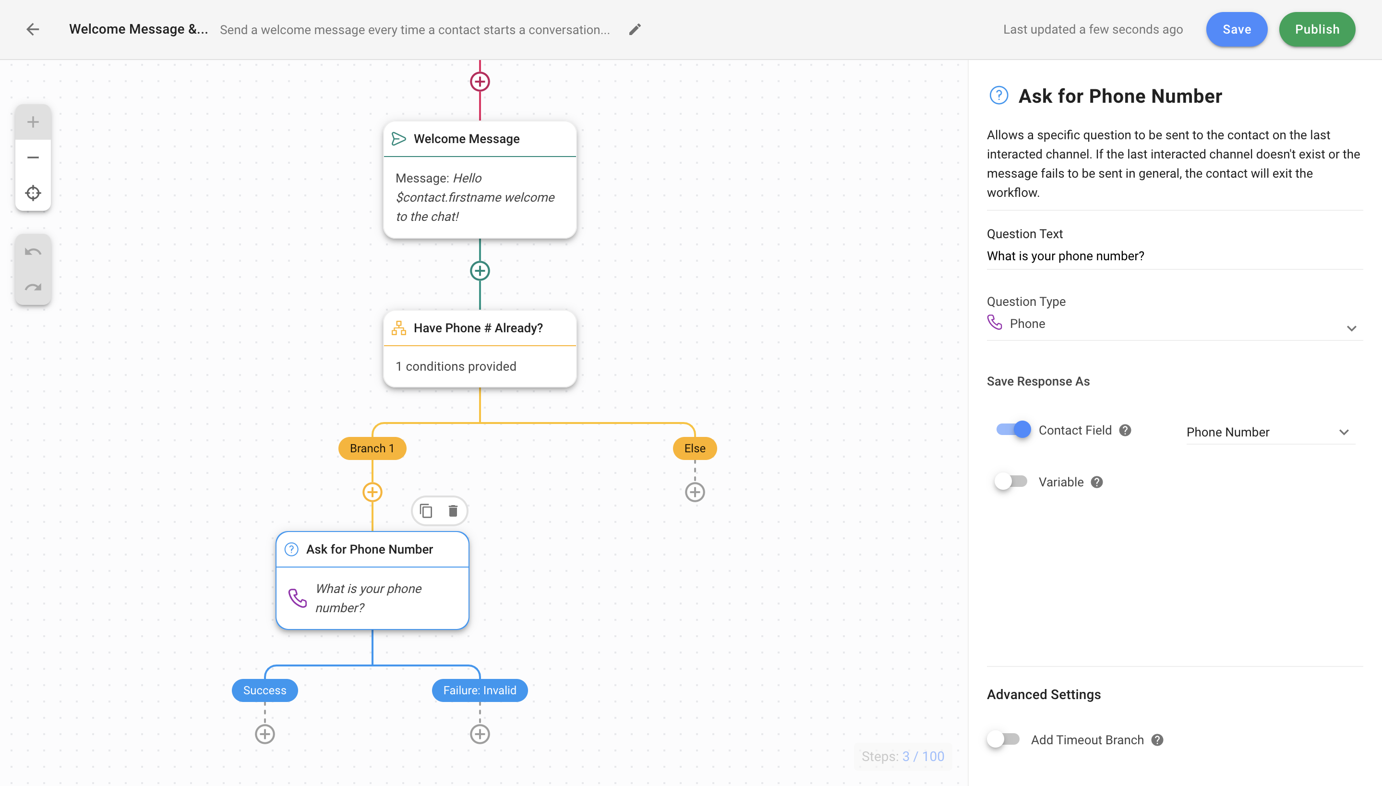Disable the Contact Field toggle

click(x=1013, y=430)
